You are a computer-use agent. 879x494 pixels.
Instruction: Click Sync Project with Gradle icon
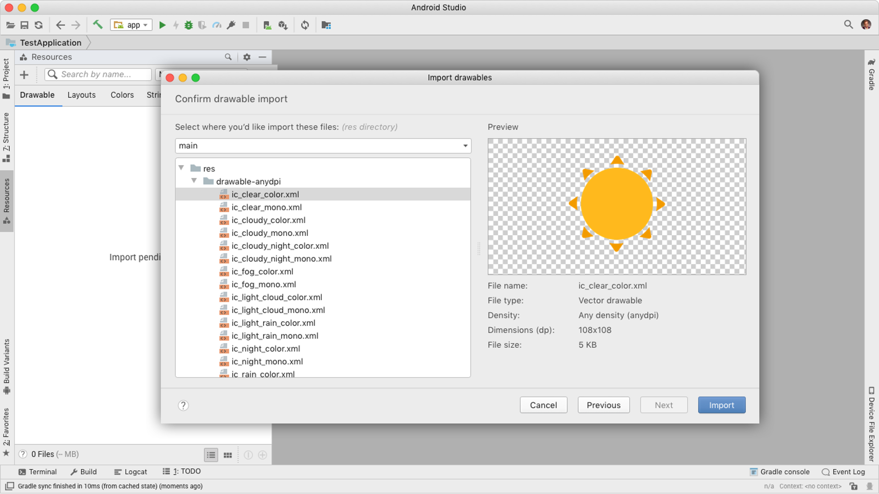click(x=305, y=25)
